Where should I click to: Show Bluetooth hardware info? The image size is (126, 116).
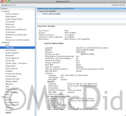10,55
